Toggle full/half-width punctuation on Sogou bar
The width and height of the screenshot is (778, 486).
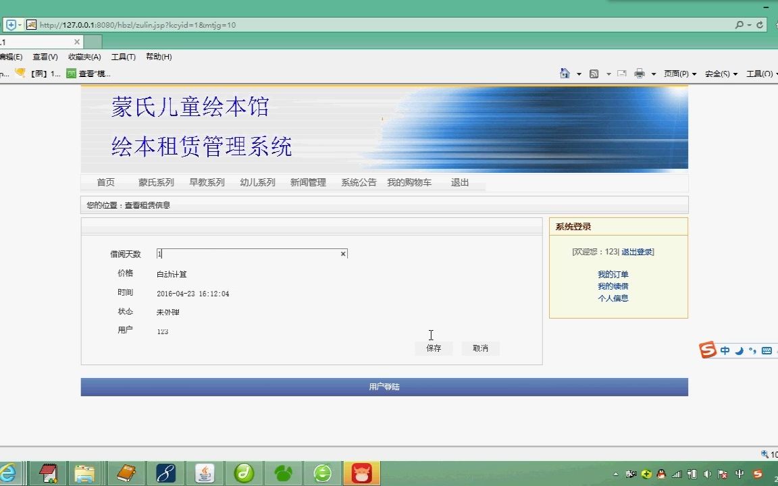click(x=752, y=351)
